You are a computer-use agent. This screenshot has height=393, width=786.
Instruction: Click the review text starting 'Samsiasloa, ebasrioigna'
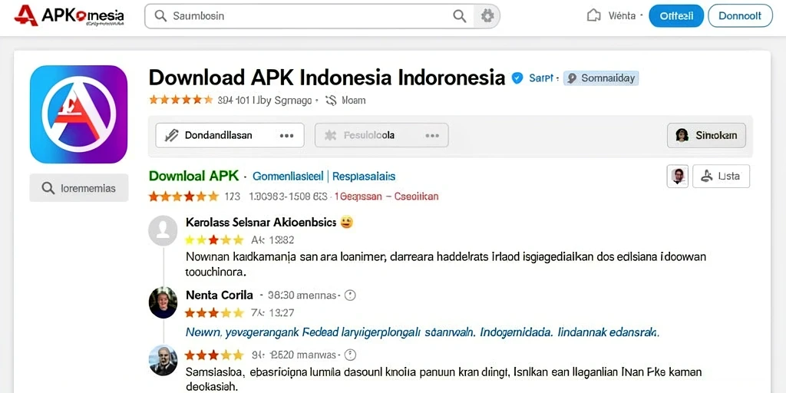pyautogui.click(x=443, y=379)
